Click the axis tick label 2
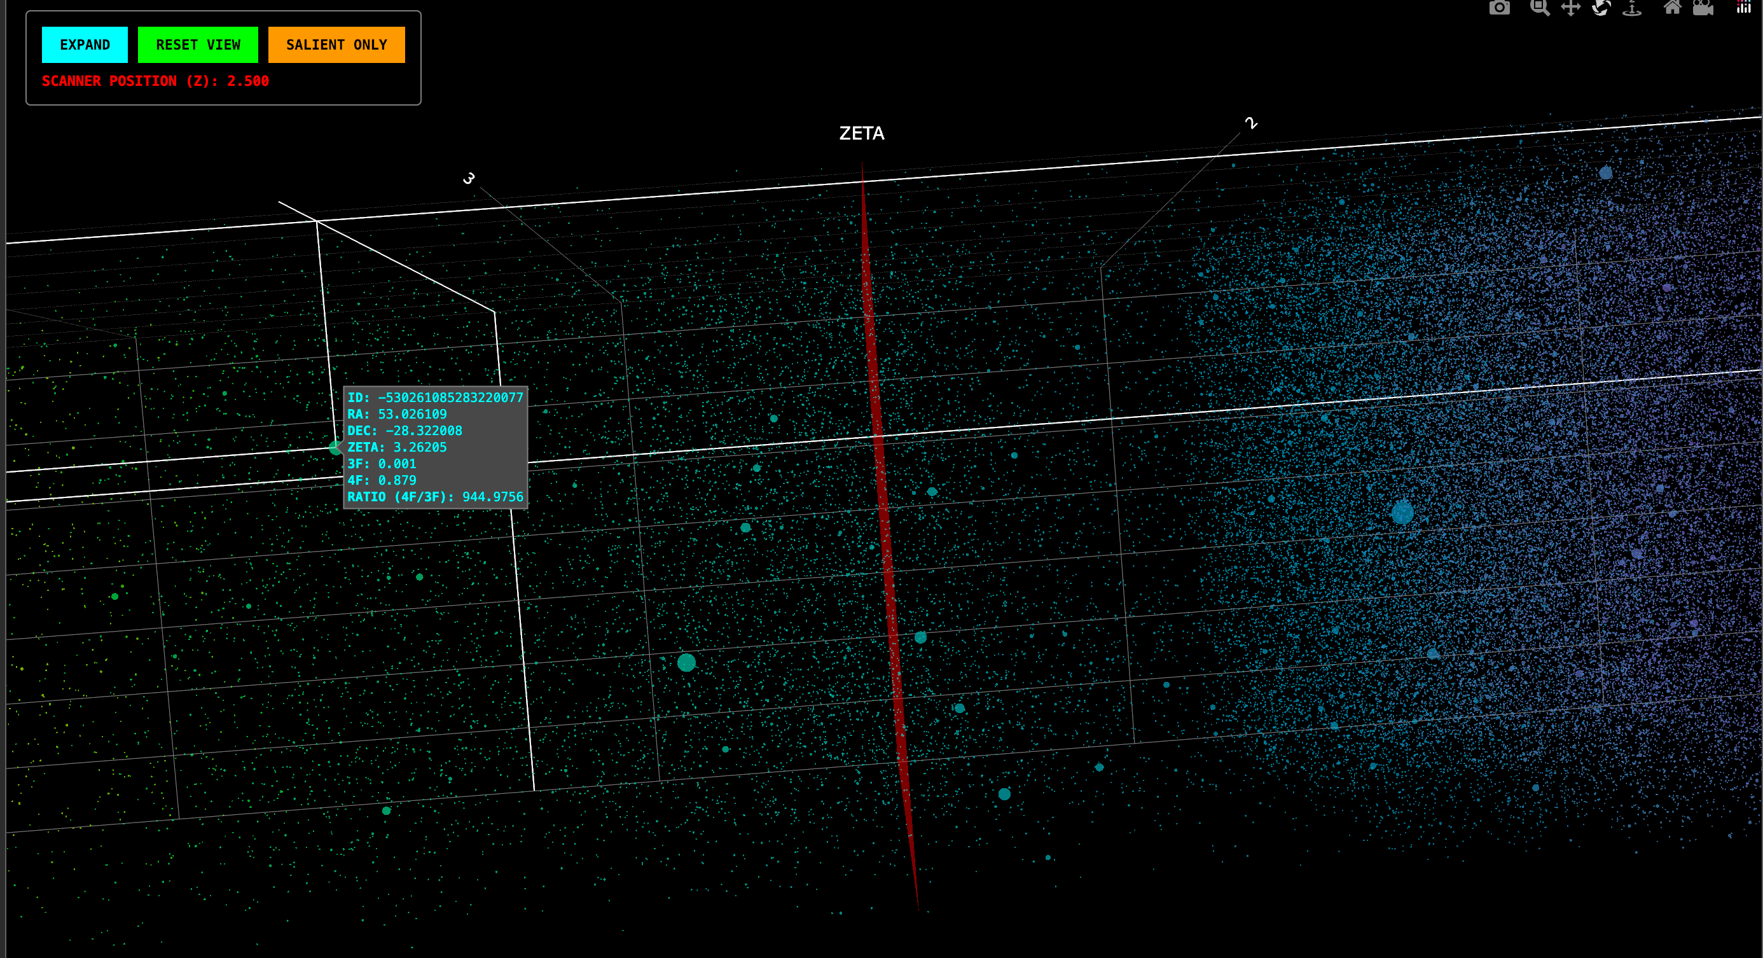This screenshot has height=958, width=1763. 1250,123
